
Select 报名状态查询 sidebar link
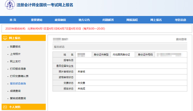[18, 84]
